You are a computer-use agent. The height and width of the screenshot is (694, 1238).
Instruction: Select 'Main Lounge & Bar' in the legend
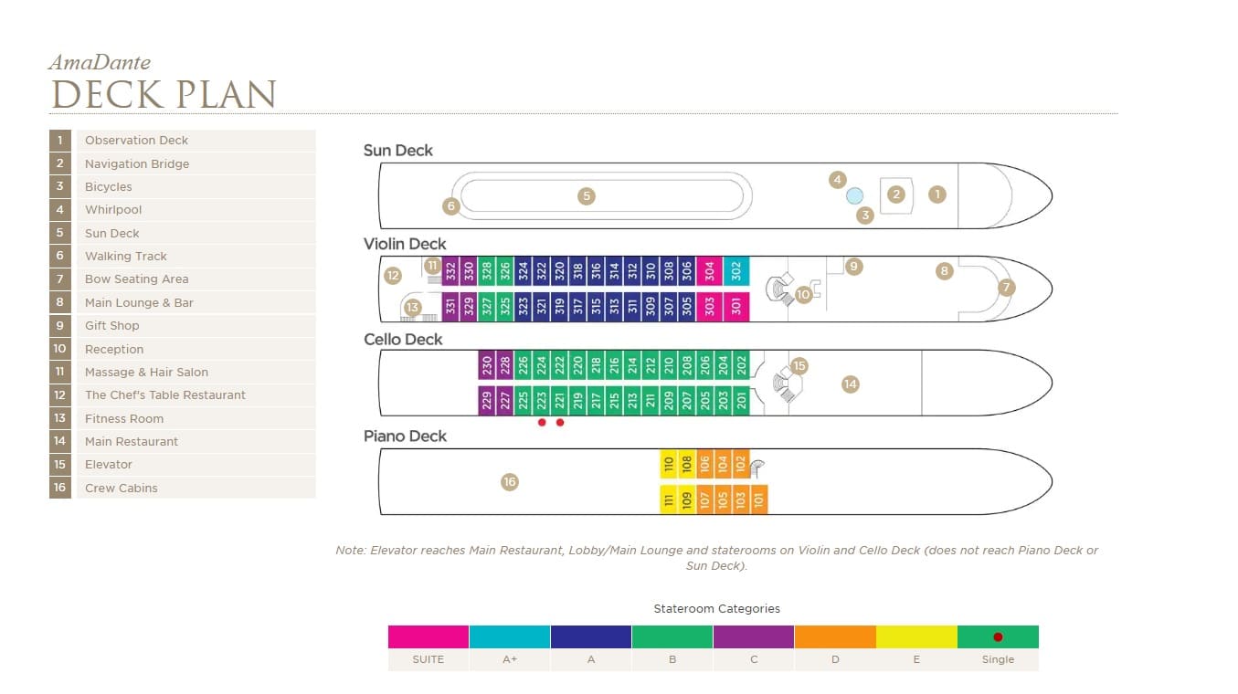point(139,303)
